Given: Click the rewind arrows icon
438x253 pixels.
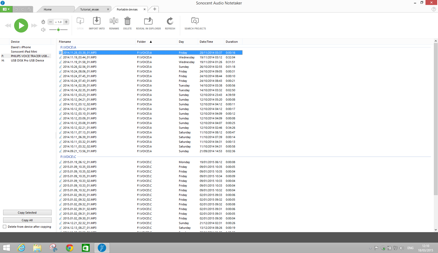Looking at the screenshot, I should (8, 26).
